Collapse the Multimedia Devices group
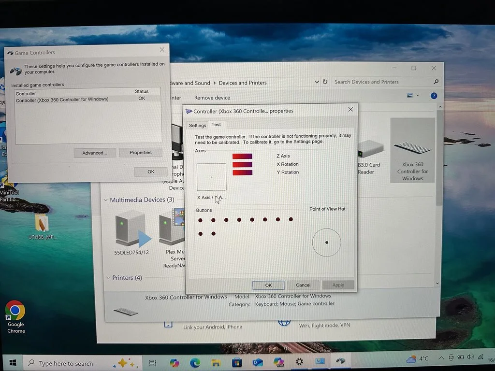495x371 pixels. pyautogui.click(x=106, y=200)
